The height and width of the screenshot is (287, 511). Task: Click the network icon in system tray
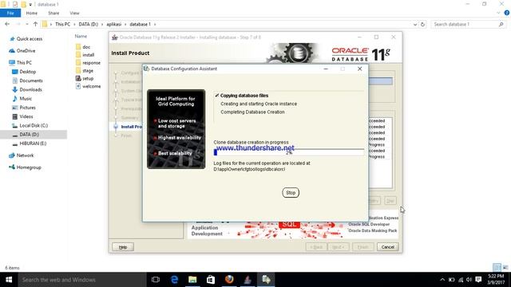pos(461,280)
